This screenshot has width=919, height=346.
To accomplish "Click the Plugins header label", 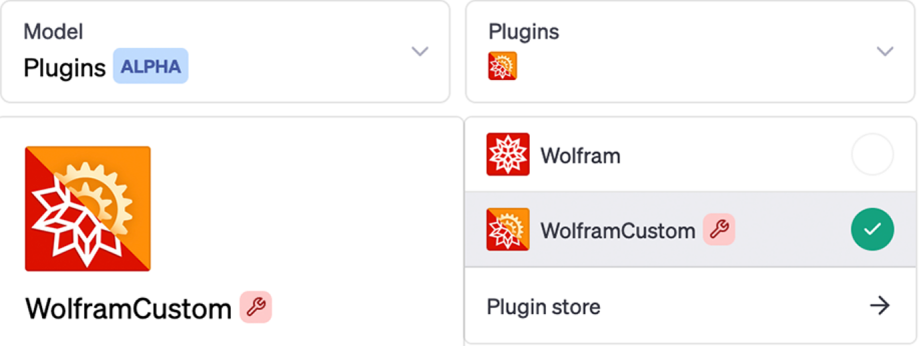I will click(524, 31).
